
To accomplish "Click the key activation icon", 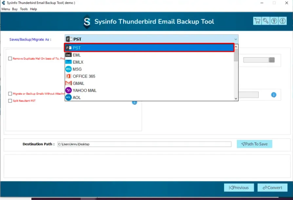I will (x=265, y=21).
